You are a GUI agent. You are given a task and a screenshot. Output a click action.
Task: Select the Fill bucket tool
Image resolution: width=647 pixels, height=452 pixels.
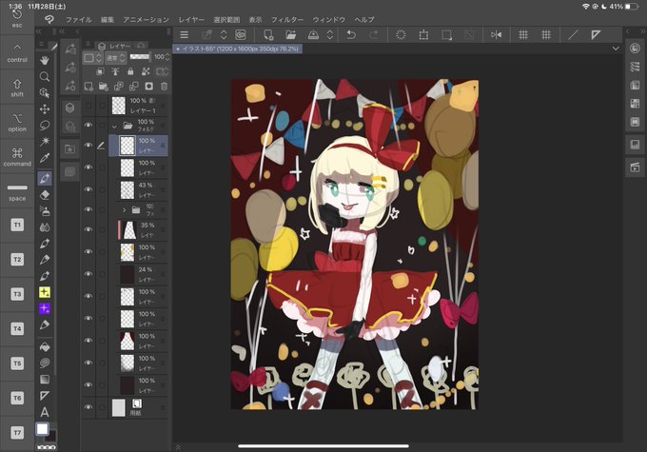45,346
